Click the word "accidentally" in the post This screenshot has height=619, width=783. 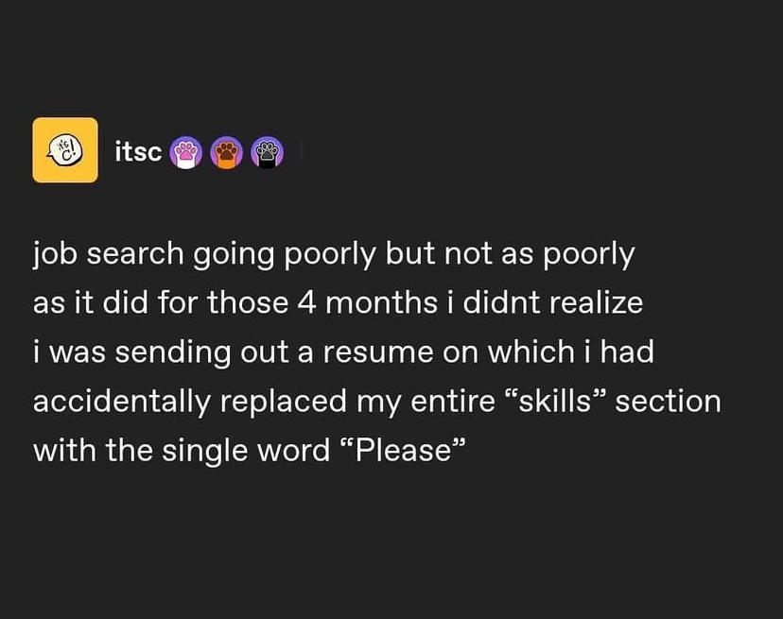click(122, 402)
